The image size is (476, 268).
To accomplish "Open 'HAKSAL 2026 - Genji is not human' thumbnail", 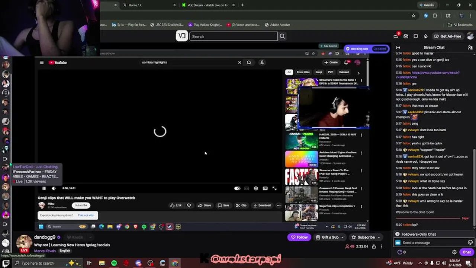I will pos(302,140).
